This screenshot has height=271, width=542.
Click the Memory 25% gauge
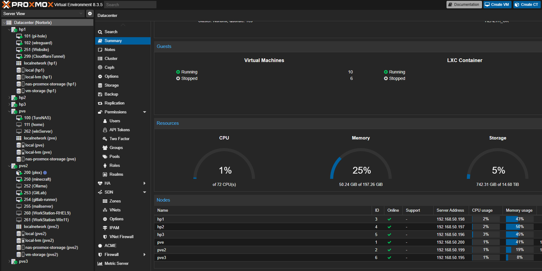361,164
